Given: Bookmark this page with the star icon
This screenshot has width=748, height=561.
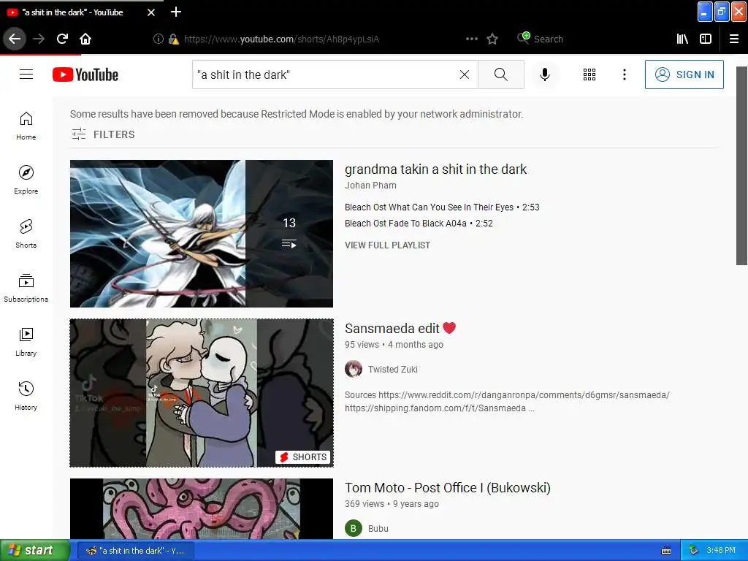Looking at the screenshot, I should [x=492, y=39].
